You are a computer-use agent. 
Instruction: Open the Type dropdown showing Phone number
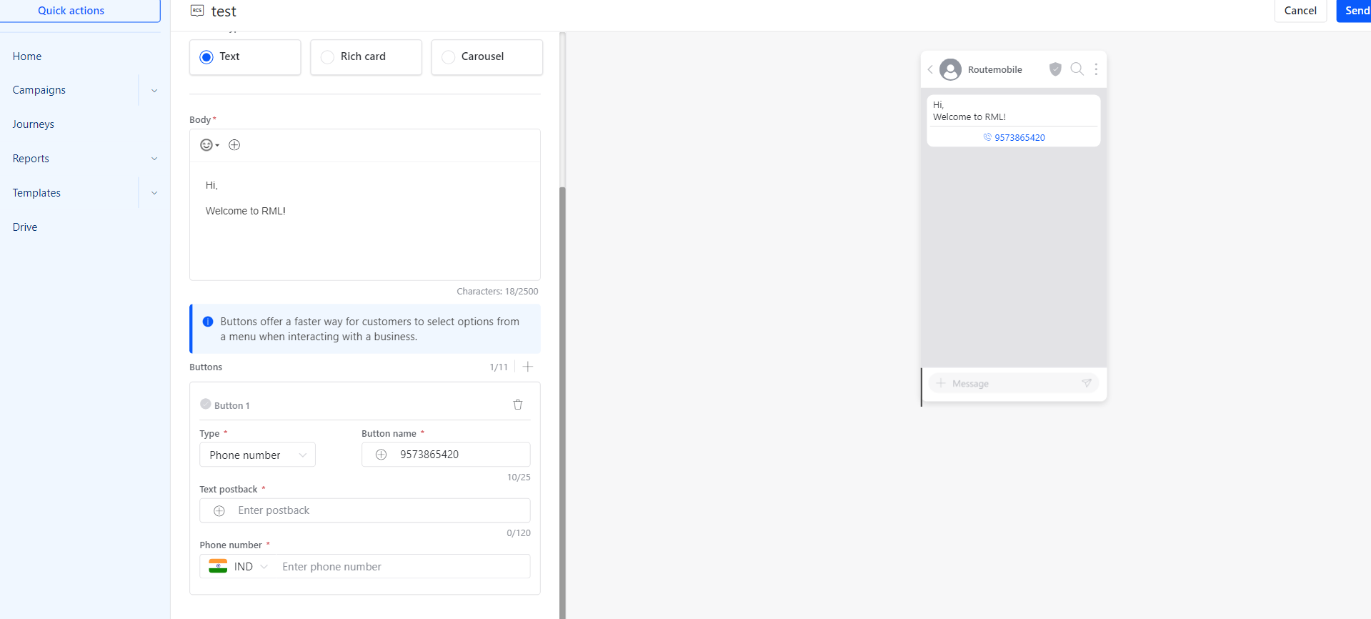257,455
